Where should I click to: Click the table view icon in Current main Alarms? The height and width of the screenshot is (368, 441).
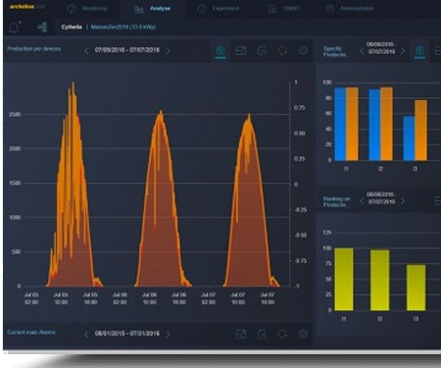[x=241, y=334]
